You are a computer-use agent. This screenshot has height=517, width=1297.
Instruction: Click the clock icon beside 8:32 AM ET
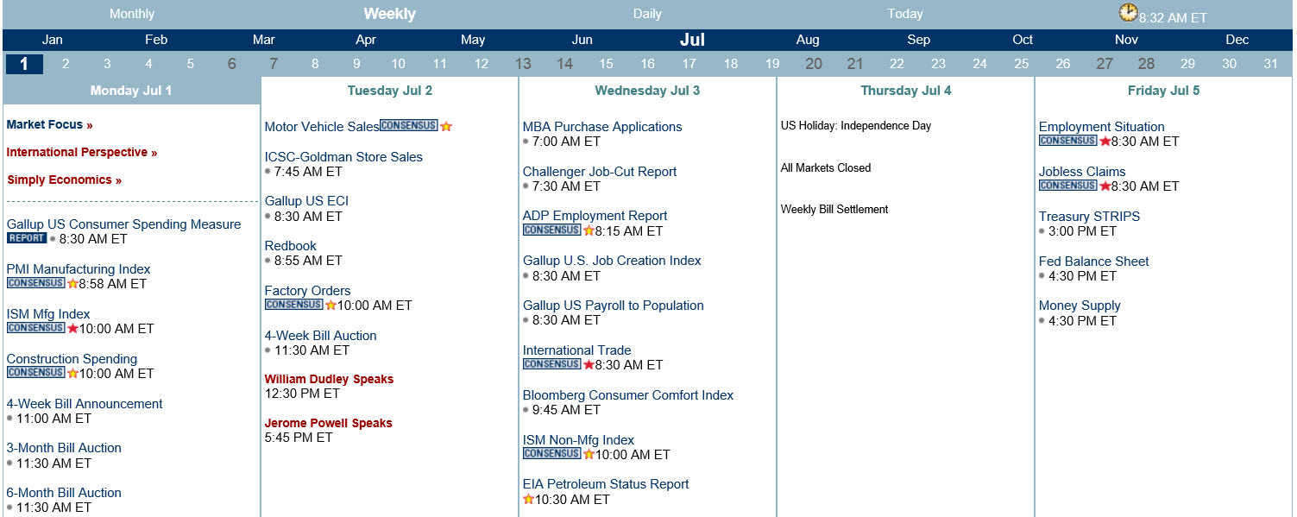tap(1128, 12)
